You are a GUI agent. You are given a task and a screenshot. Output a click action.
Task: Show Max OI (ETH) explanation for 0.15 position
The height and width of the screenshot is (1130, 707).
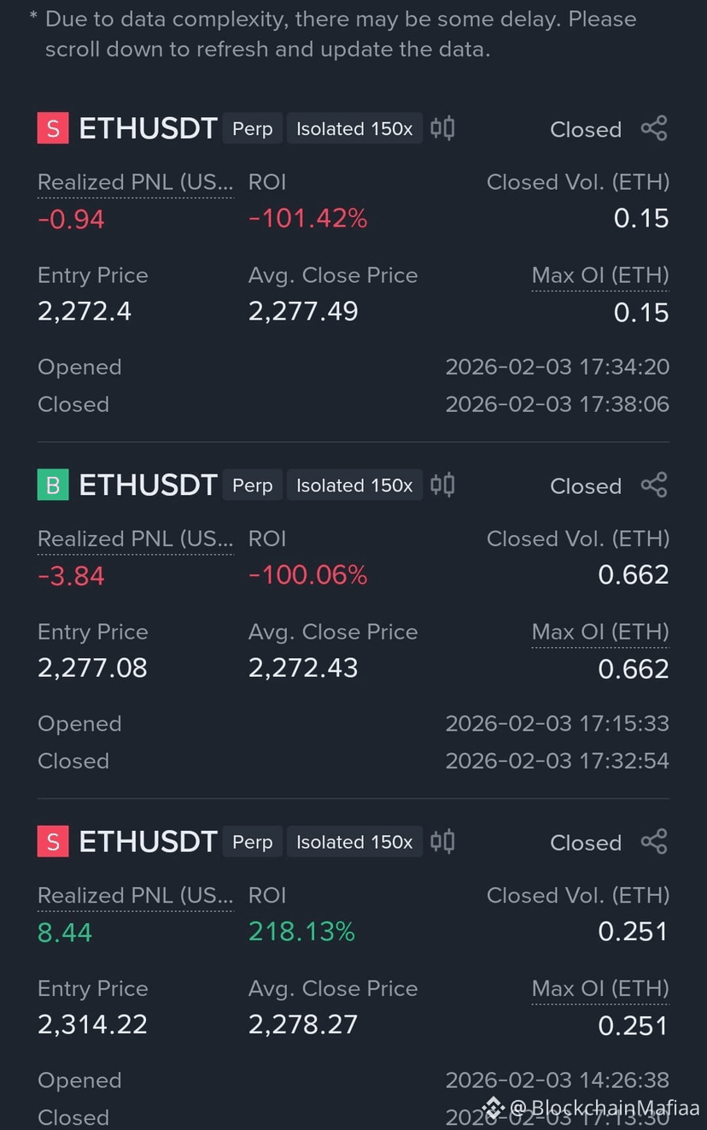click(x=600, y=275)
